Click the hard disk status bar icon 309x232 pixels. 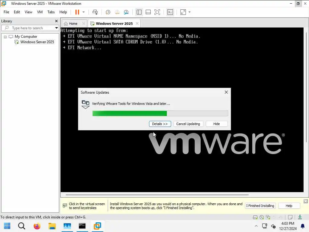click(255, 217)
